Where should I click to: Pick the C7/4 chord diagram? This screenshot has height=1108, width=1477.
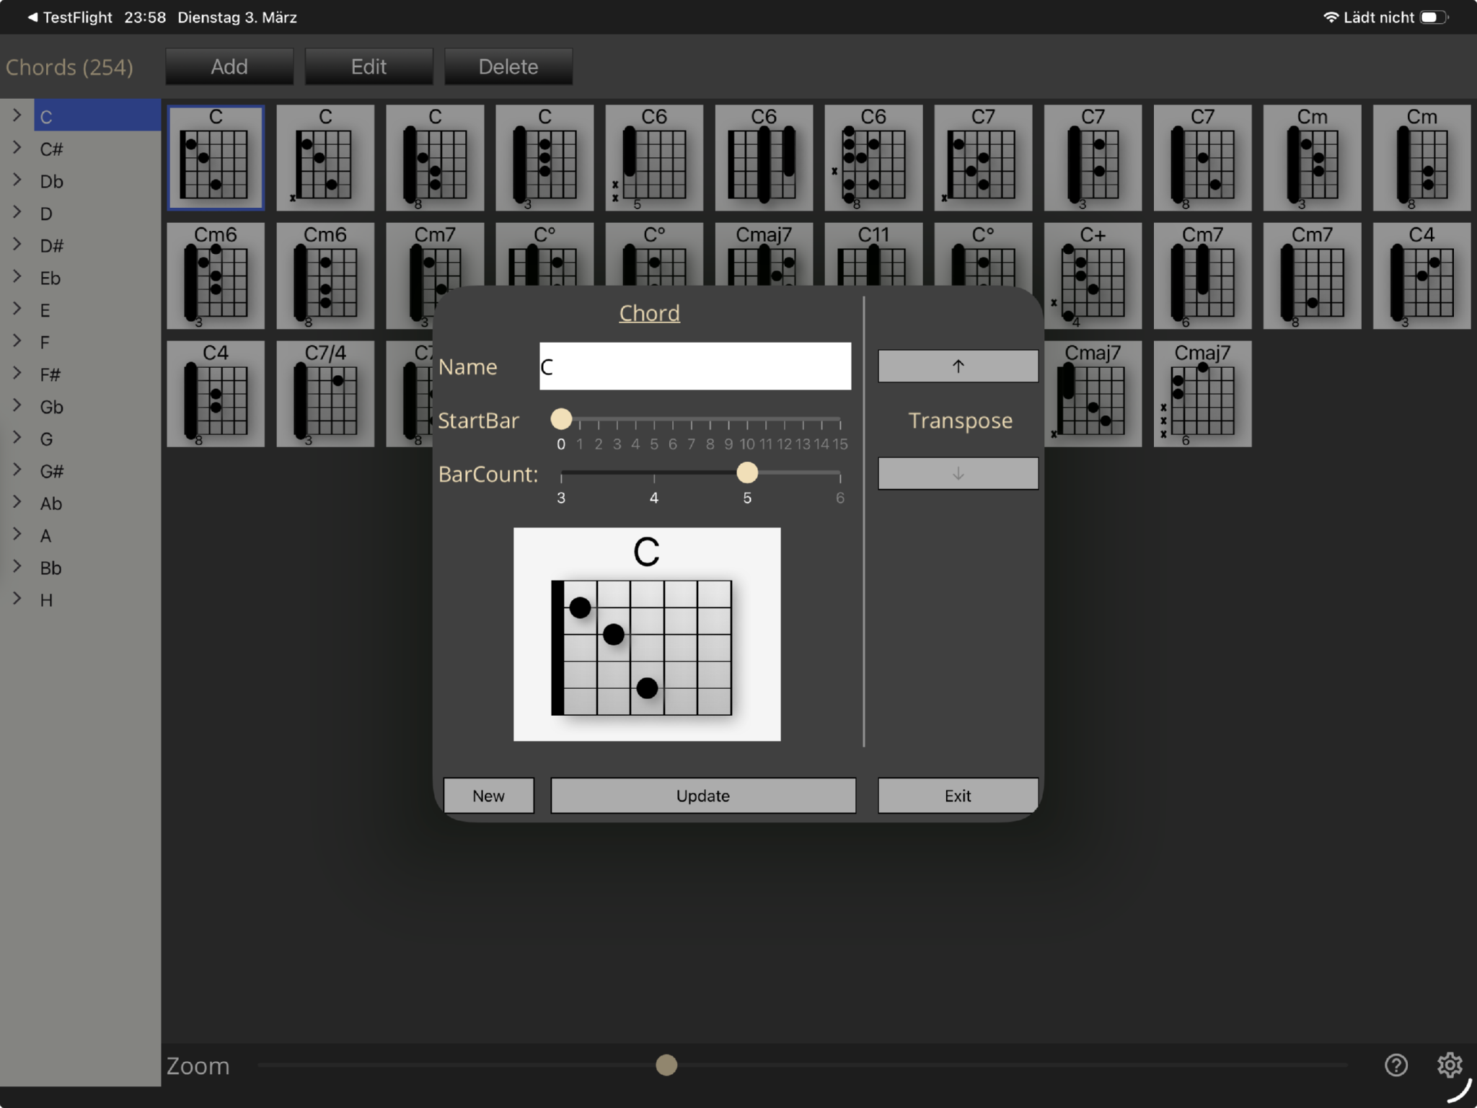pyautogui.click(x=325, y=394)
